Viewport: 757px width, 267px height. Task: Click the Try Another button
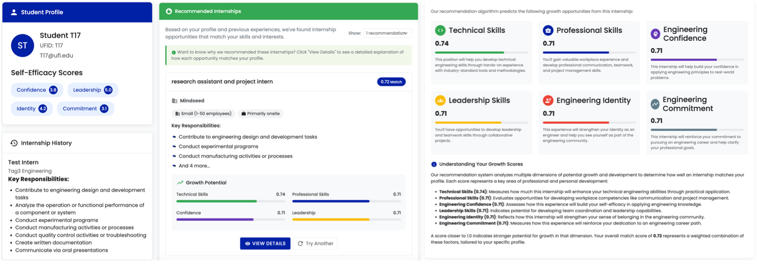pos(315,243)
